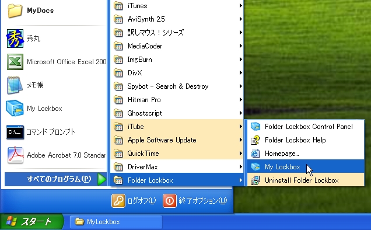Launch the Adobe Acrobat 7.0 icon
This screenshot has width=371, height=230.
pos(15,155)
